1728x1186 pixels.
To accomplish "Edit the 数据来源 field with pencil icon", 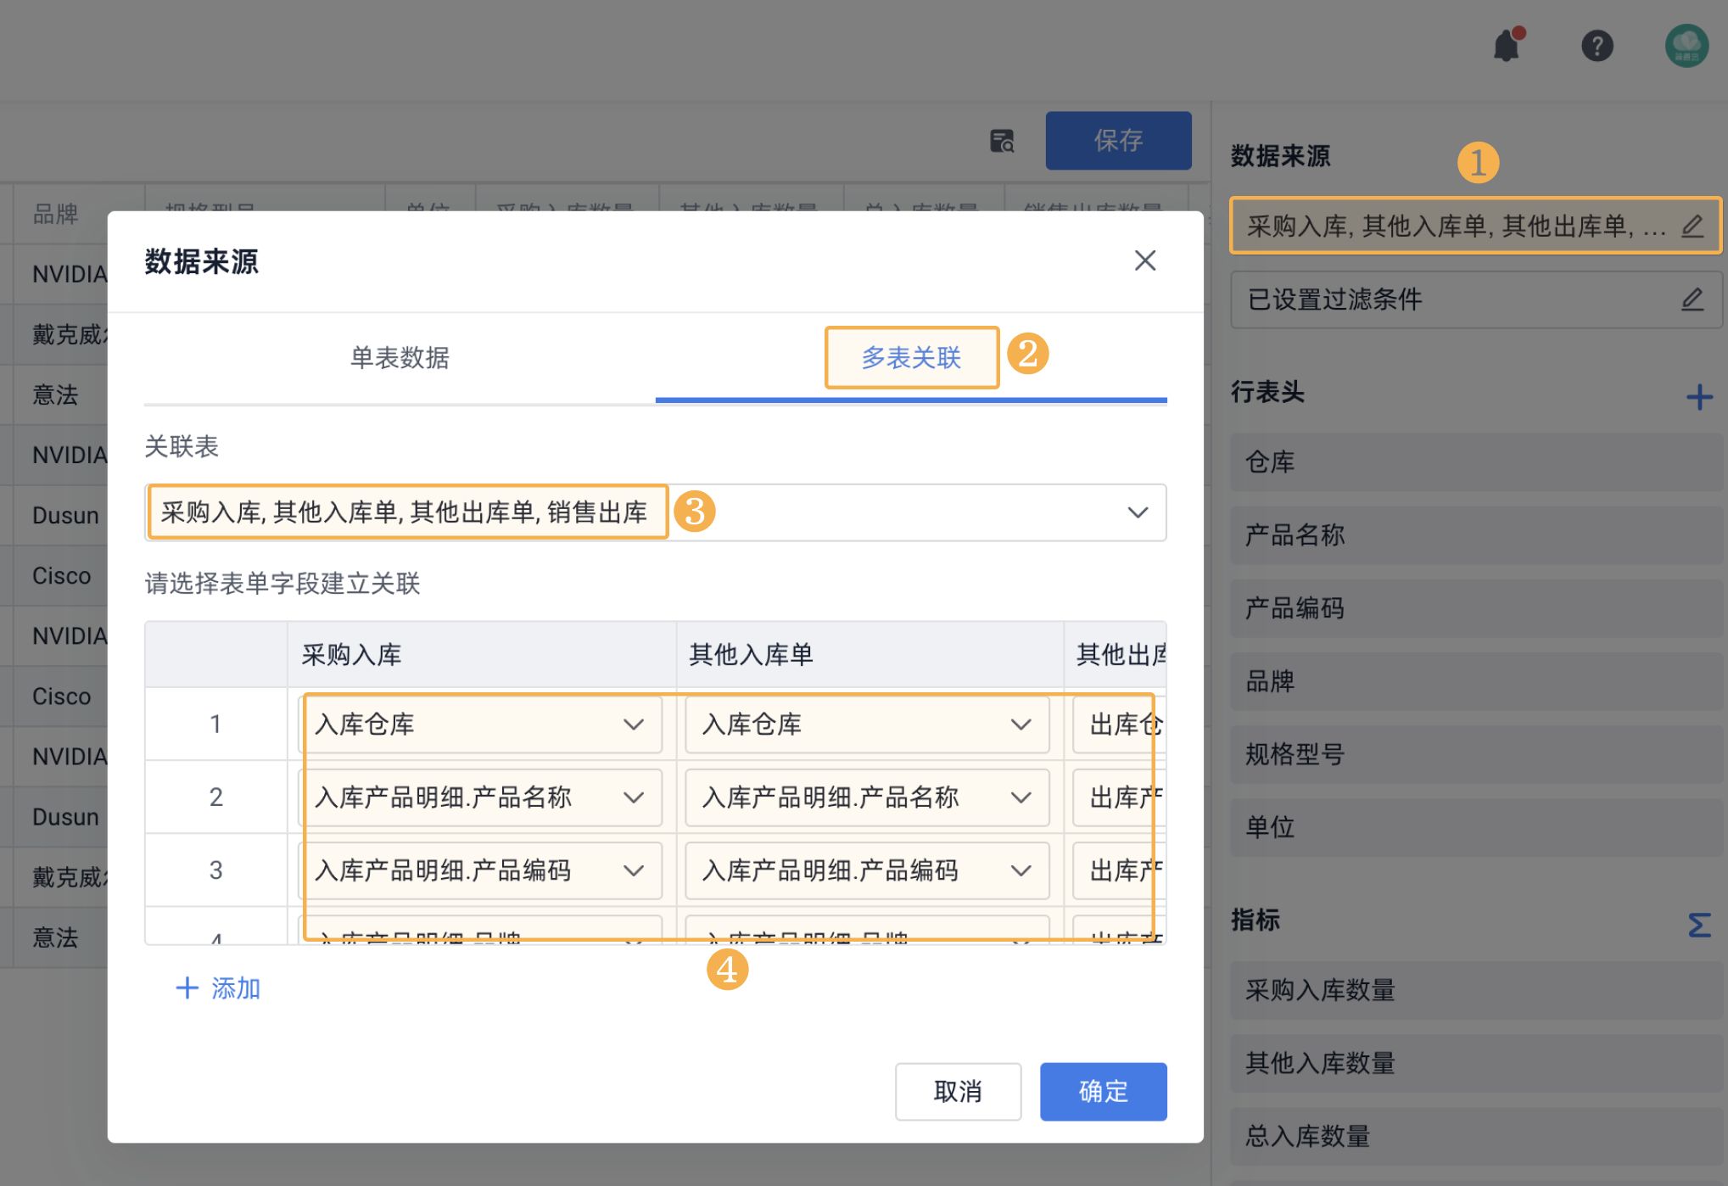I will coord(1692,226).
